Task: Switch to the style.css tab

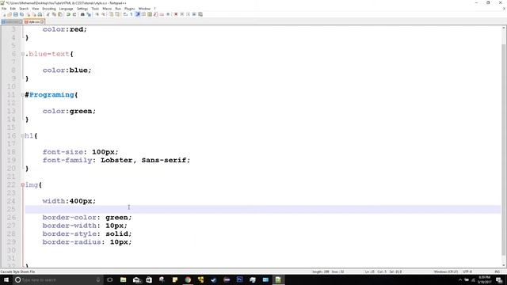Action: 34,21
